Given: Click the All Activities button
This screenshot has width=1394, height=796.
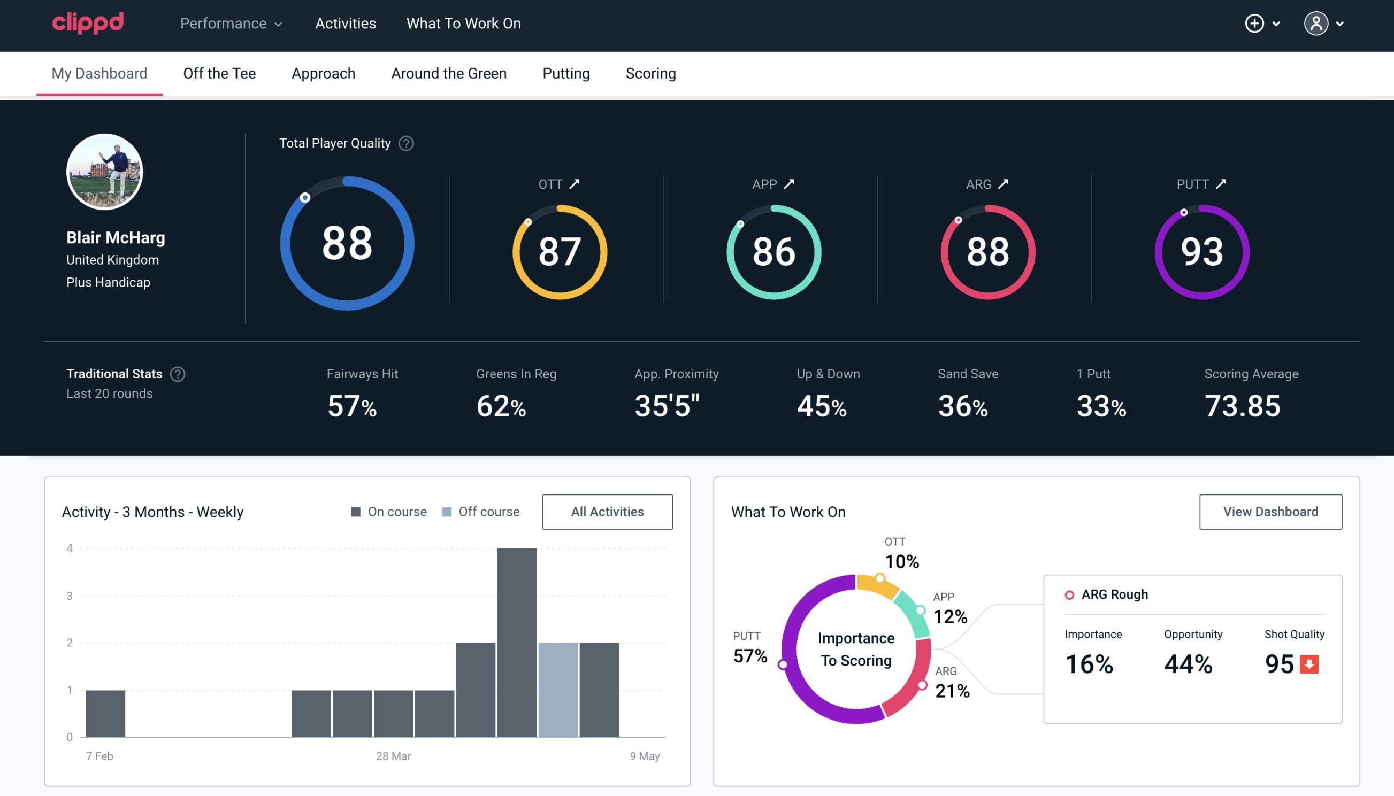Looking at the screenshot, I should pyautogui.click(x=608, y=511).
